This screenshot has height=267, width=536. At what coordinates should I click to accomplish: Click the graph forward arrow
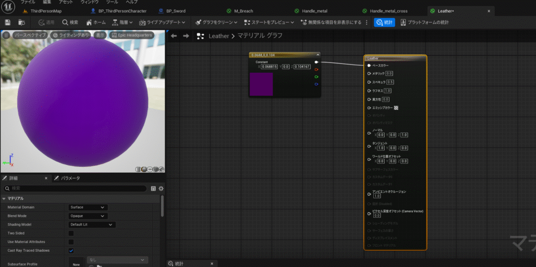tap(186, 36)
